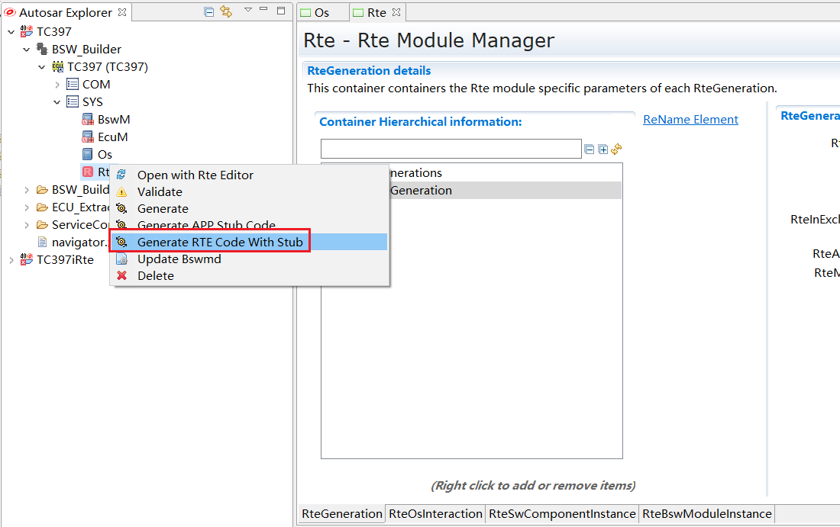Select Open with Rte Editor menu entry

(x=195, y=175)
